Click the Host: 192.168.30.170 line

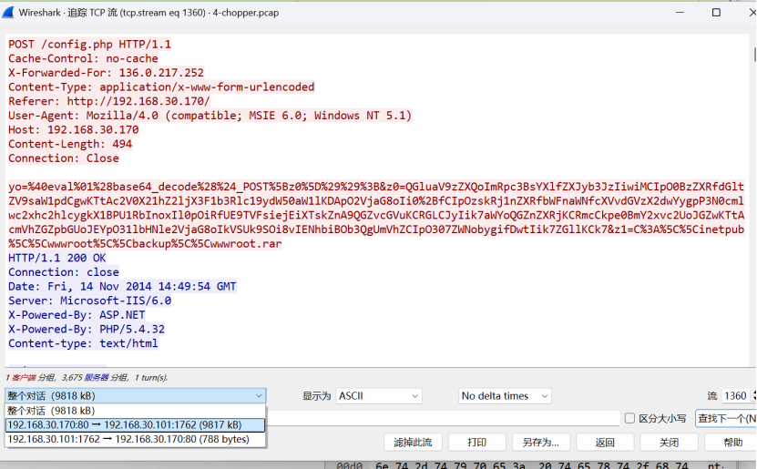click(x=74, y=130)
